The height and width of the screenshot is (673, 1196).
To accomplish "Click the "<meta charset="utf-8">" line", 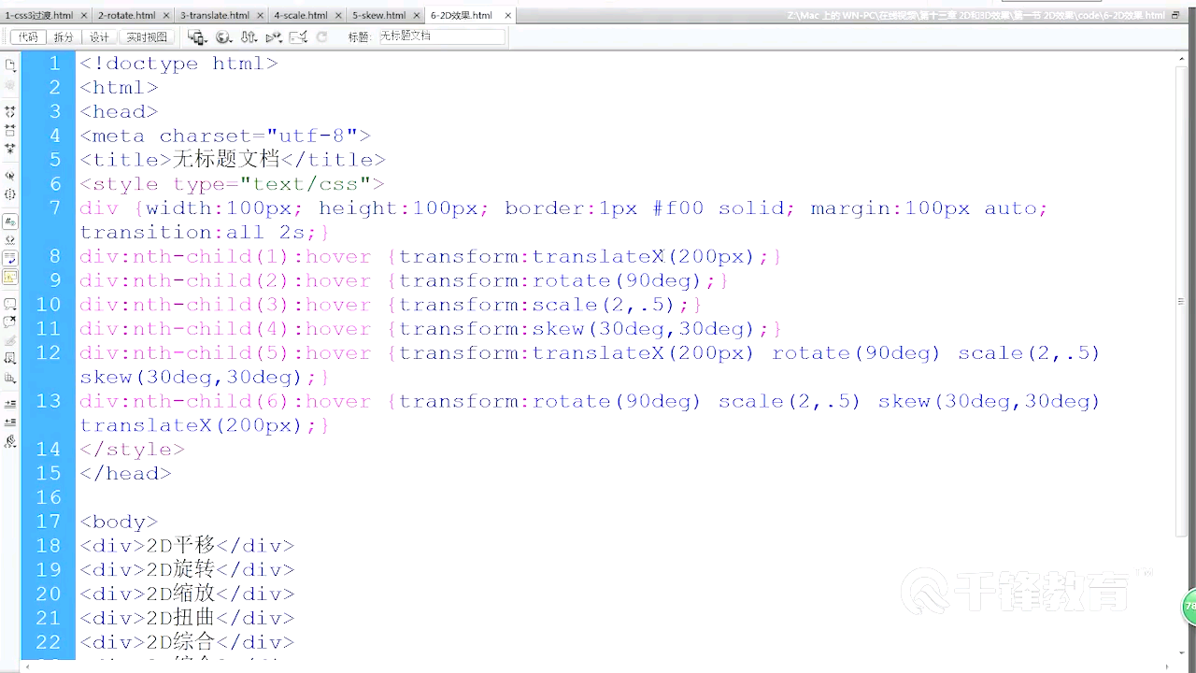I will tap(225, 136).
